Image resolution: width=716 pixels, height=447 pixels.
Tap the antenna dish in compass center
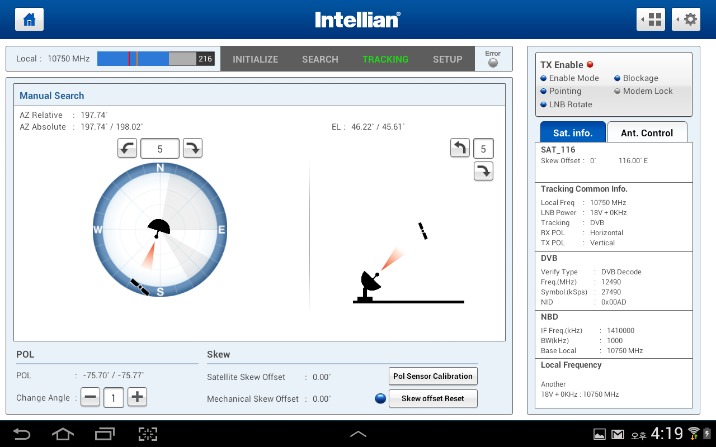pyautogui.click(x=158, y=227)
